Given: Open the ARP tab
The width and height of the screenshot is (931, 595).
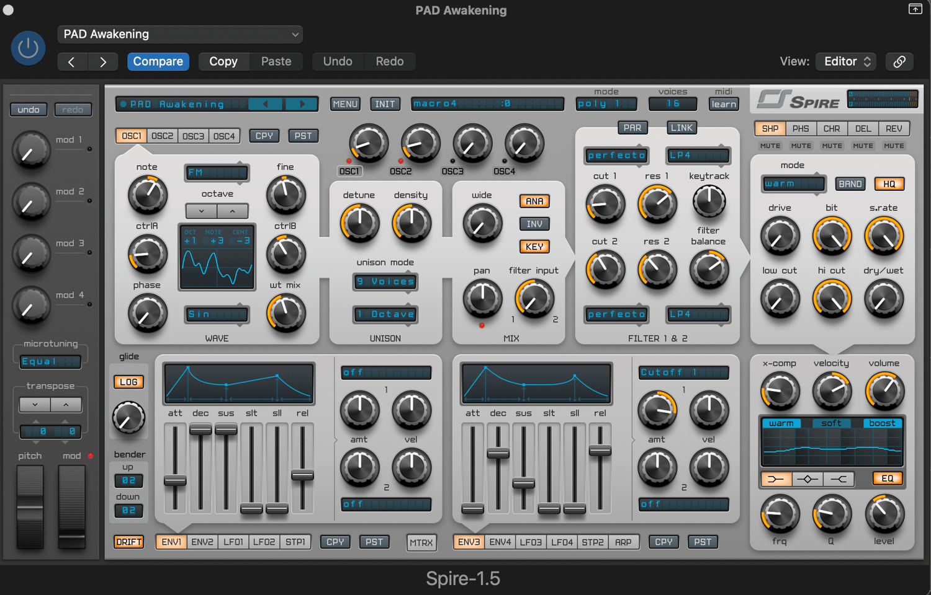Looking at the screenshot, I should click(x=623, y=542).
